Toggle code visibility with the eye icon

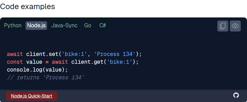235,26
